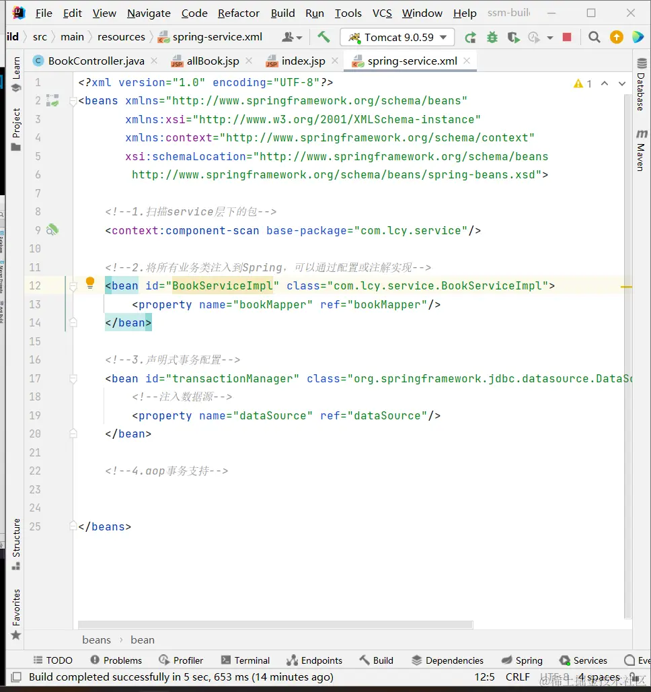The height and width of the screenshot is (692, 651).
Task: Open the Endpoints tool window
Action: tap(314, 660)
